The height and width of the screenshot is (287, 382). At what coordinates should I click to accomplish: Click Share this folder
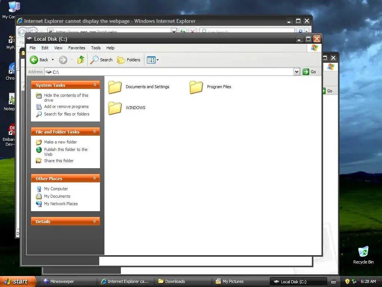click(x=59, y=161)
